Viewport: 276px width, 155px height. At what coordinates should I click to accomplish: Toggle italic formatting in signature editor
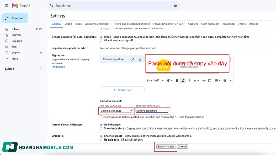pos(183,81)
